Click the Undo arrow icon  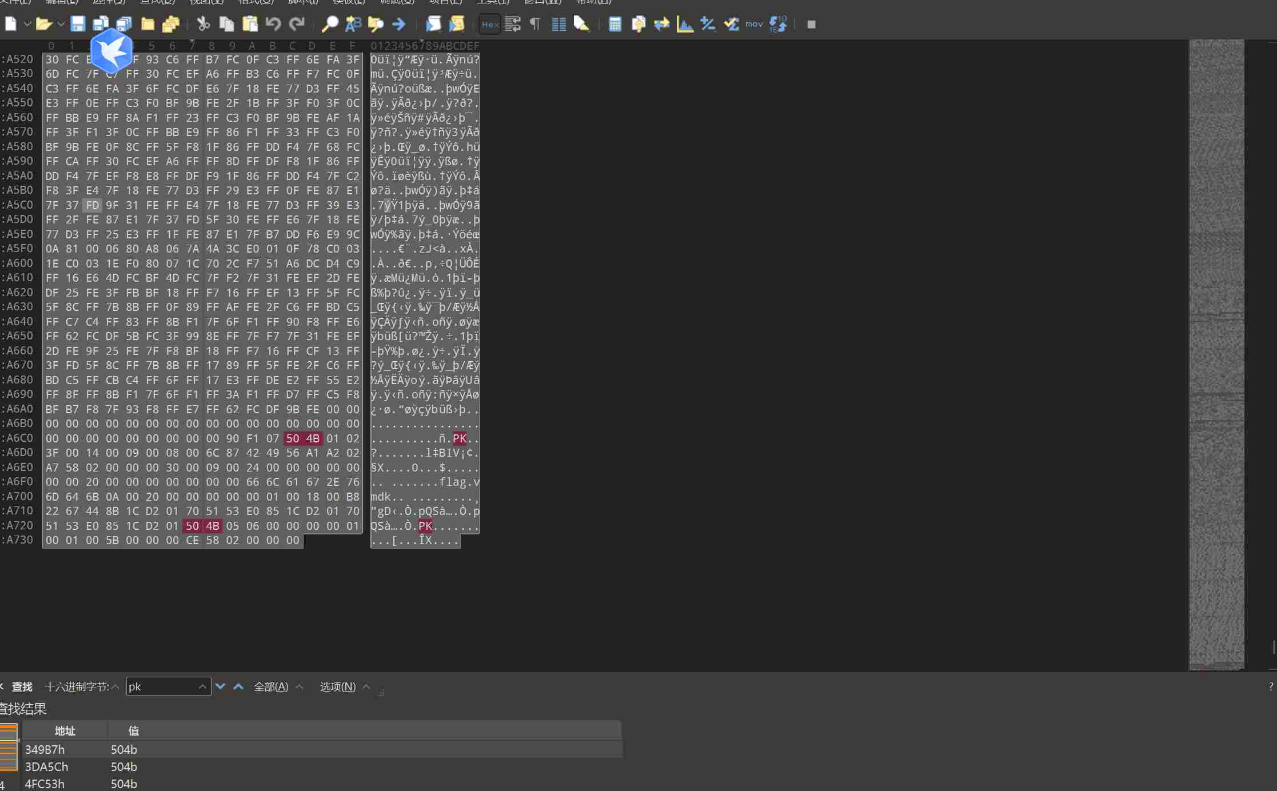(273, 24)
